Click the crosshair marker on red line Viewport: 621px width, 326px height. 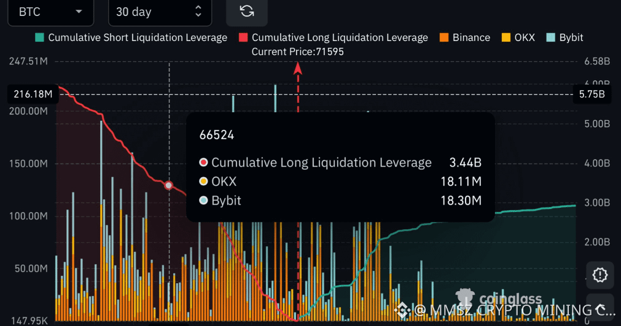point(169,185)
